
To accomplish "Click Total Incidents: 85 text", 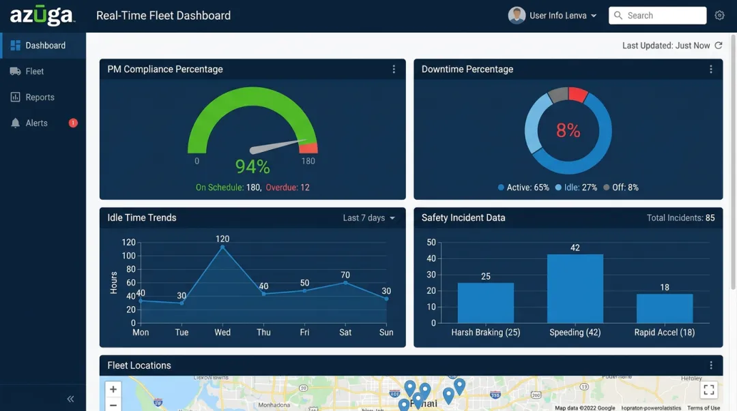I will pyautogui.click(x=680, y=218).
